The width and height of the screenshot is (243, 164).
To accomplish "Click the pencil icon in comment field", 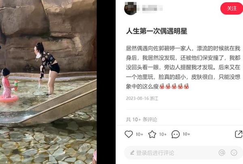I will click(132, 153).
